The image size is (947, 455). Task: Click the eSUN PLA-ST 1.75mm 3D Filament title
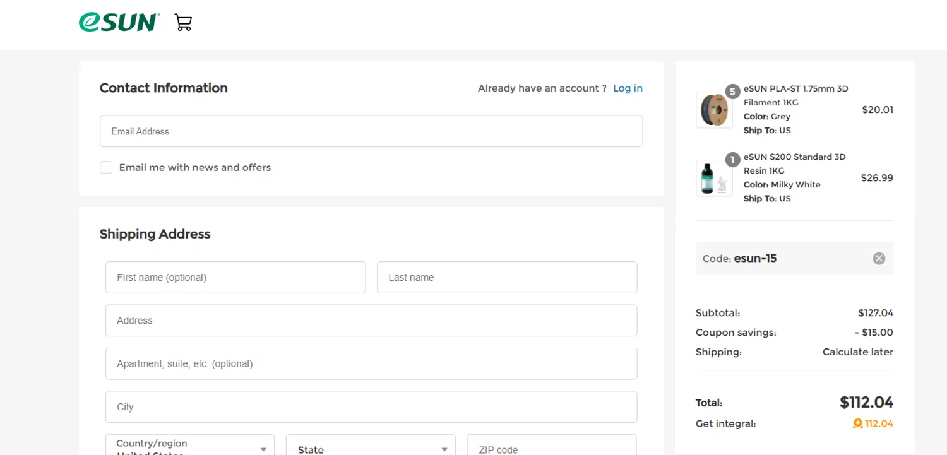[796, 95]
